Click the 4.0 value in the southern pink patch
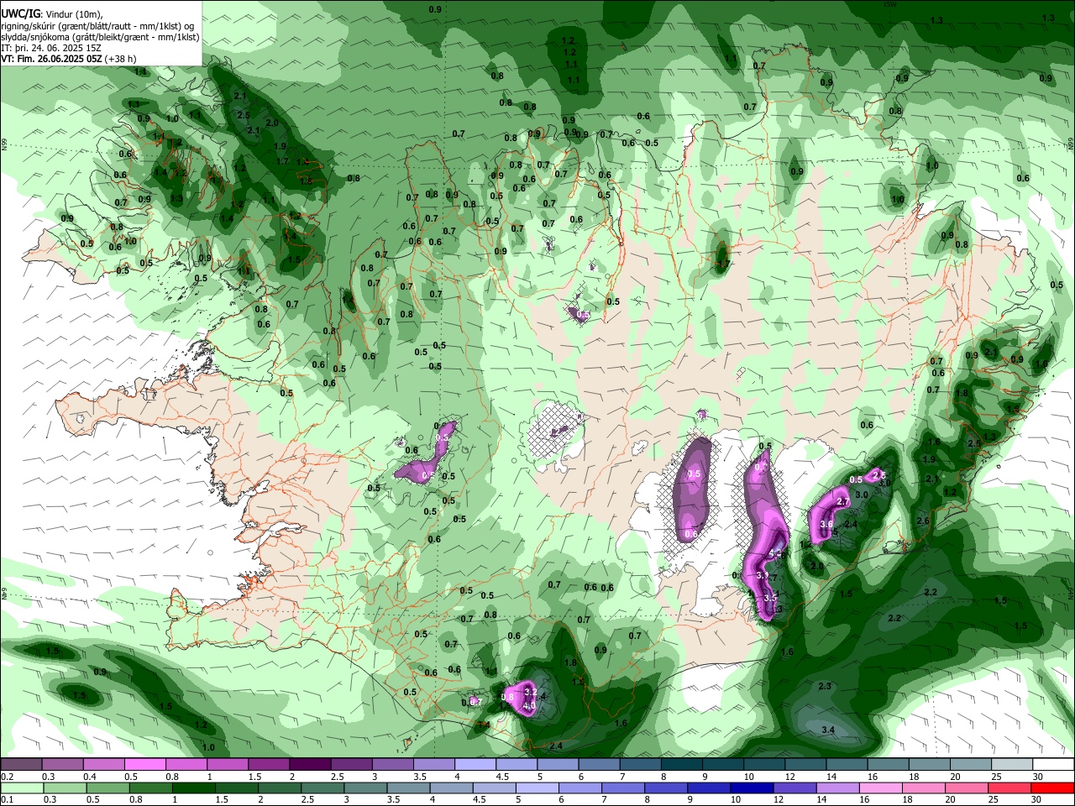Image resolution: width=1075 pixels, height=806 pixels. (529, 706)
